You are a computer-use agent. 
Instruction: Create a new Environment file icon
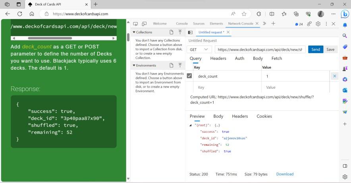coord(171,65)
